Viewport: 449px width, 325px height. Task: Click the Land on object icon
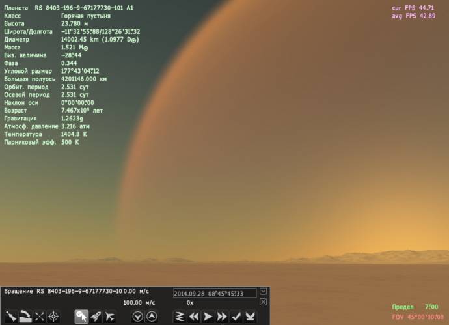(25, 317)
